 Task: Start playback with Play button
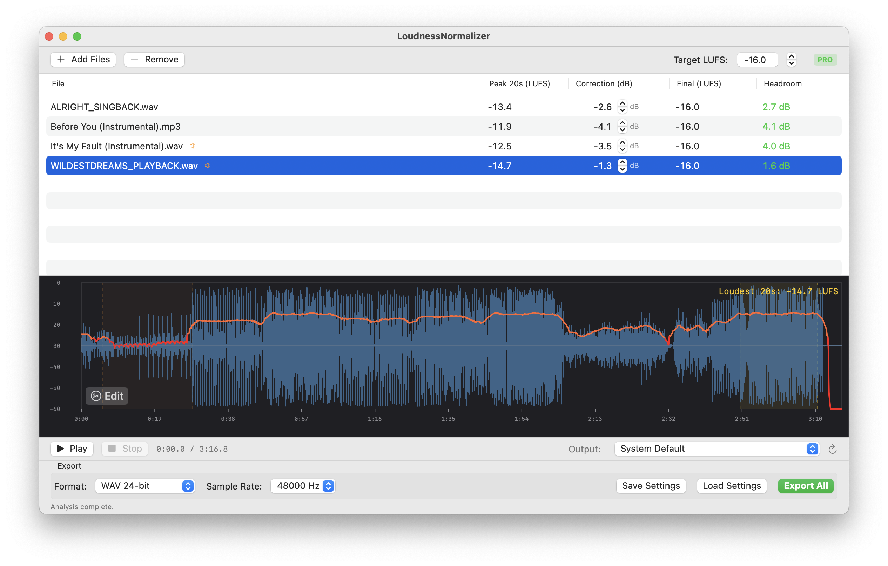point(72,449)
